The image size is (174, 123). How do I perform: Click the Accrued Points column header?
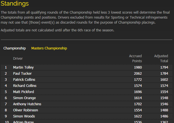[135, 59]
